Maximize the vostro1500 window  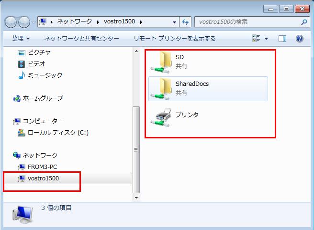286,9
